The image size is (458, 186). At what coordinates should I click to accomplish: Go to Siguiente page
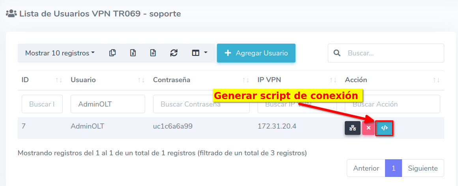click(x=422, y=168)
